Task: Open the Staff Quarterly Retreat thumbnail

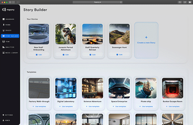Action: click(93, 34)
